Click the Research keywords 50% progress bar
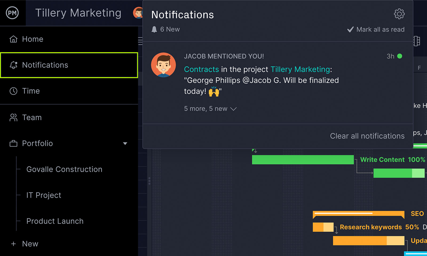 click(x=323, y=227)
